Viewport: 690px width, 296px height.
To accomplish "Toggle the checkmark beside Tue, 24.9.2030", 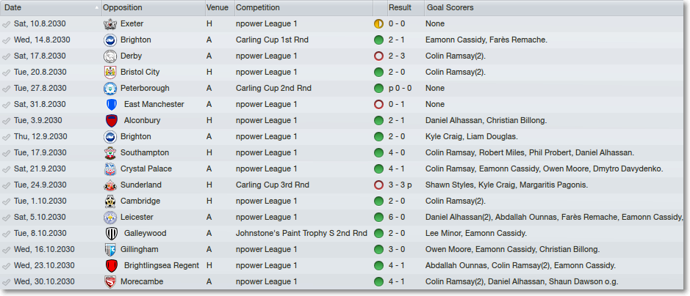I will [x=7, y=185].
